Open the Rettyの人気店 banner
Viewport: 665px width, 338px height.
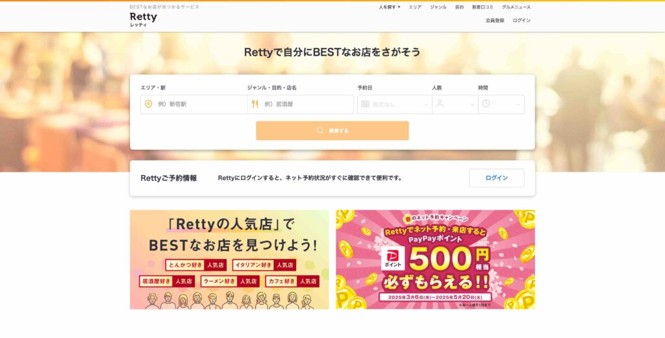(x=229, y=260)
